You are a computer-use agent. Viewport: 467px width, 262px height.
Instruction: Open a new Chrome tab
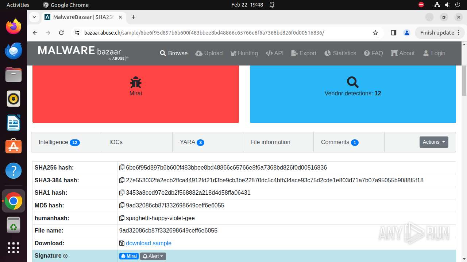[134, 17]
